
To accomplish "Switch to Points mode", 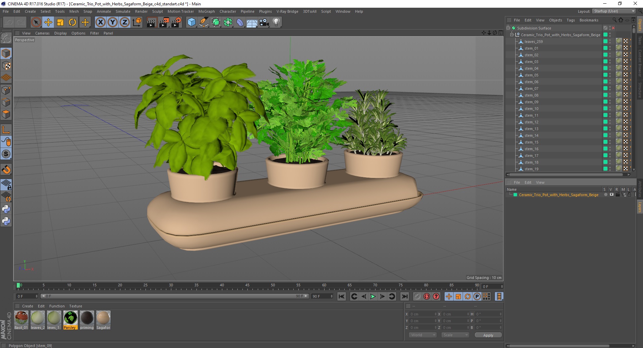I will tap(6, 90).
